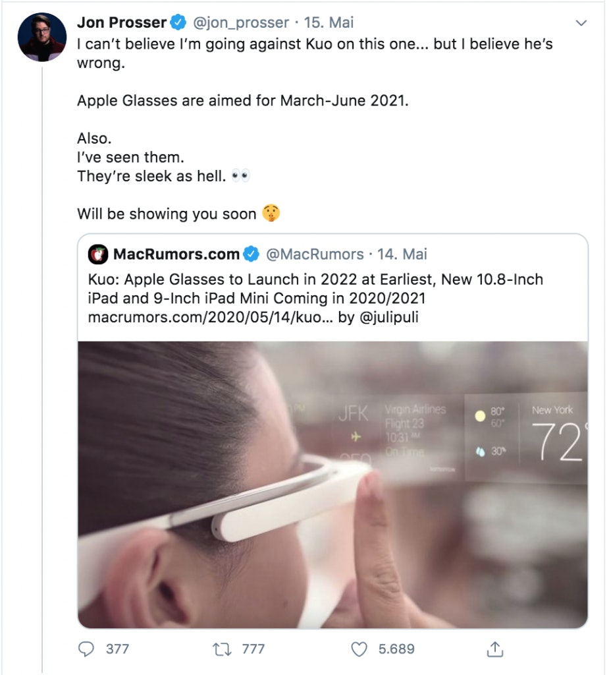Image resolution: width=609 pixels, height=675 pixels.
Task: Open the glasses image in quoted tweet
Action: (x=332, y=484)
